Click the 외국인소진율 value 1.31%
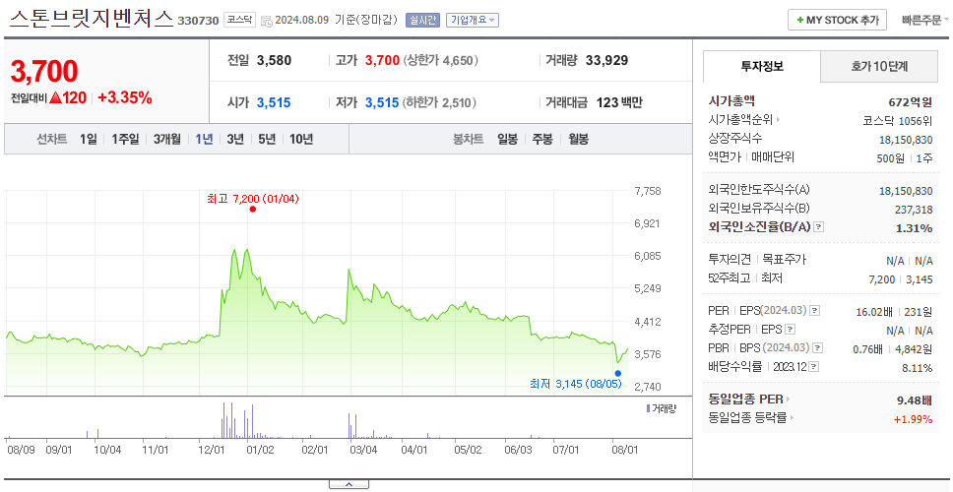 pyautogui.click(x=914, y=228)
